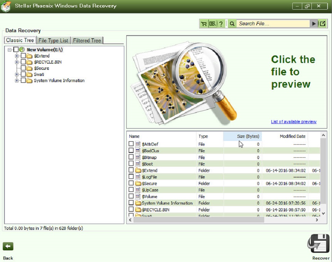Viewport: 332px width, 262px height.
Task: Click the horizontal scrollbar thumb
Action: coord(199,220)
